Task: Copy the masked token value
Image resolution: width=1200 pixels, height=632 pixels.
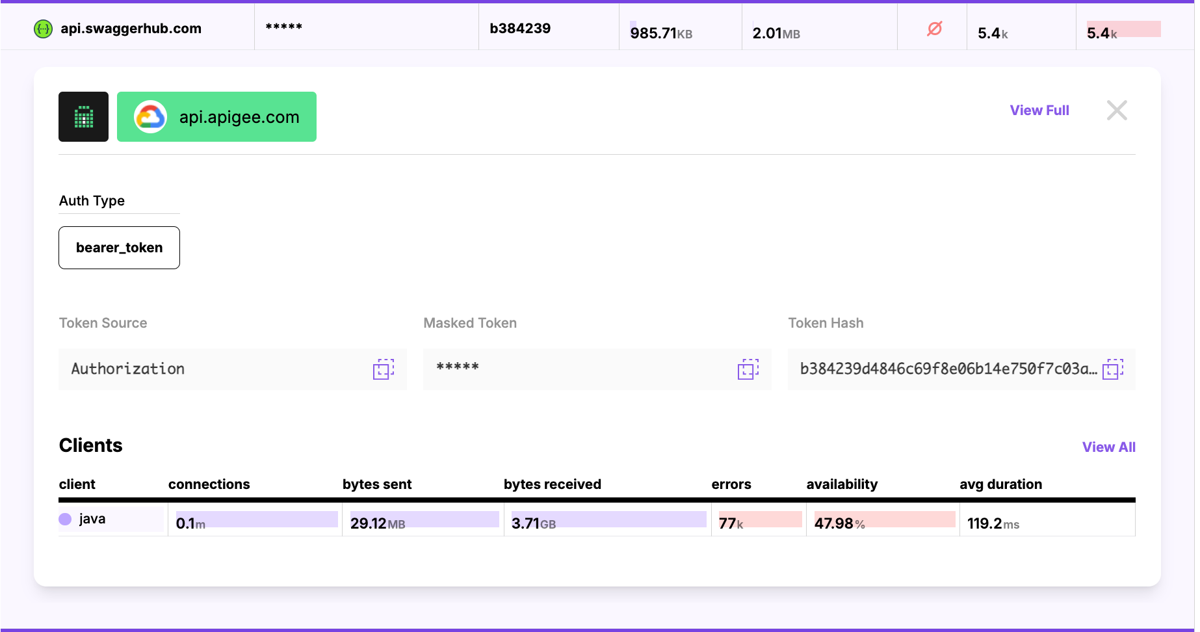Action: point(748,369)
